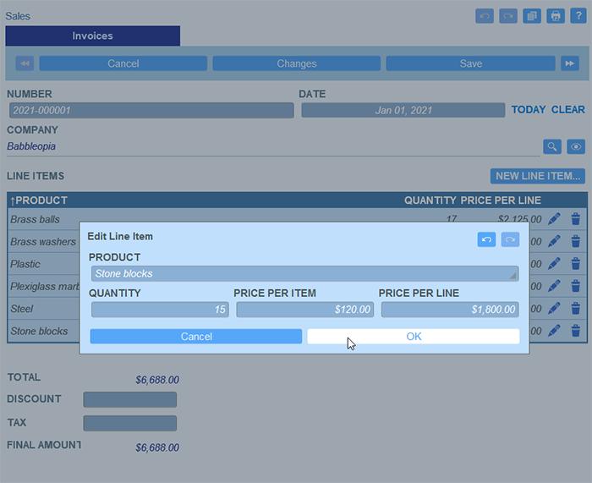Go to previous invoice with rewind arrow
This screenshot has width=592, height=483.
tap(25, 63)
